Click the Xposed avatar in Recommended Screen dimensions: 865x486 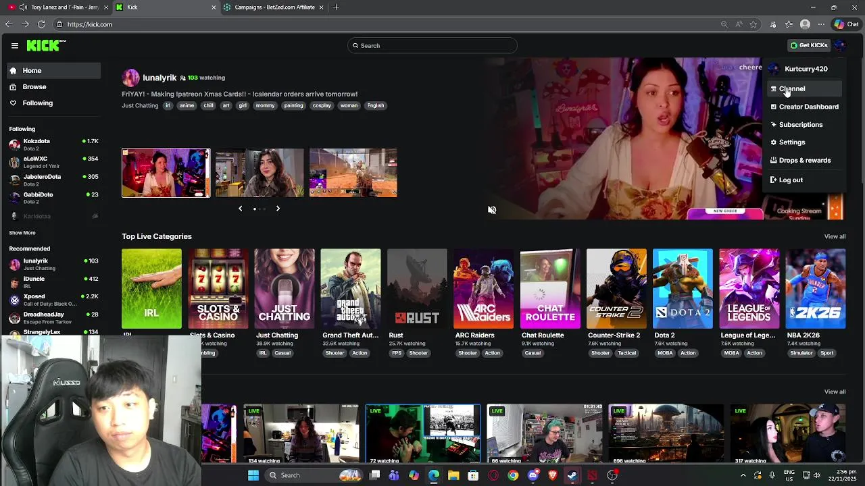point(14,300)
